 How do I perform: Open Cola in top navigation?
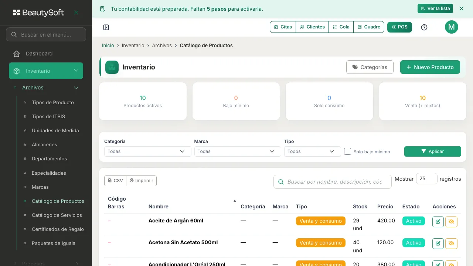(x=341, y=27)
